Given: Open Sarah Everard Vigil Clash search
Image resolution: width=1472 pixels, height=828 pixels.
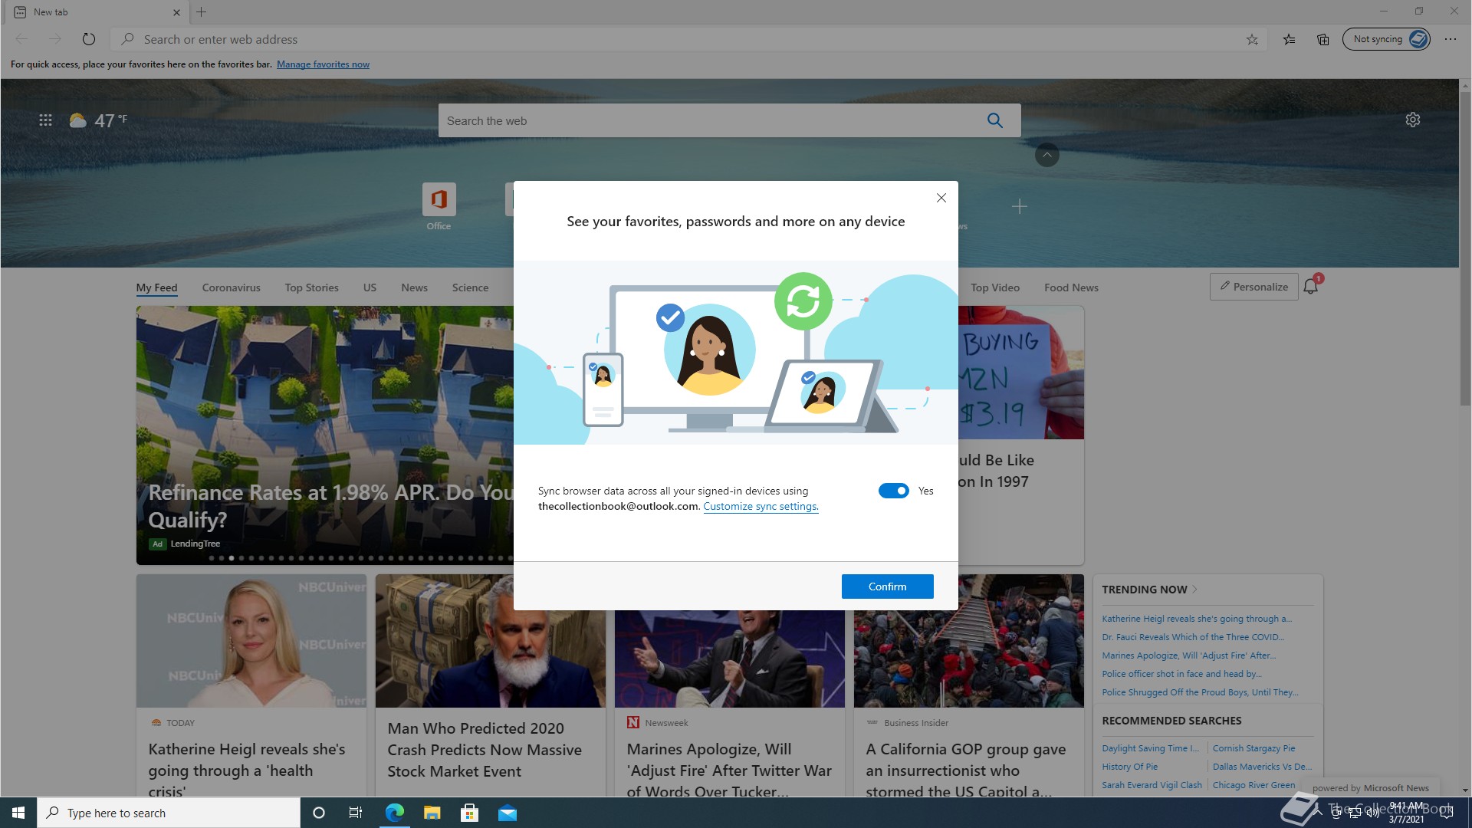Looking at the screenshot, I should 1152,785.
